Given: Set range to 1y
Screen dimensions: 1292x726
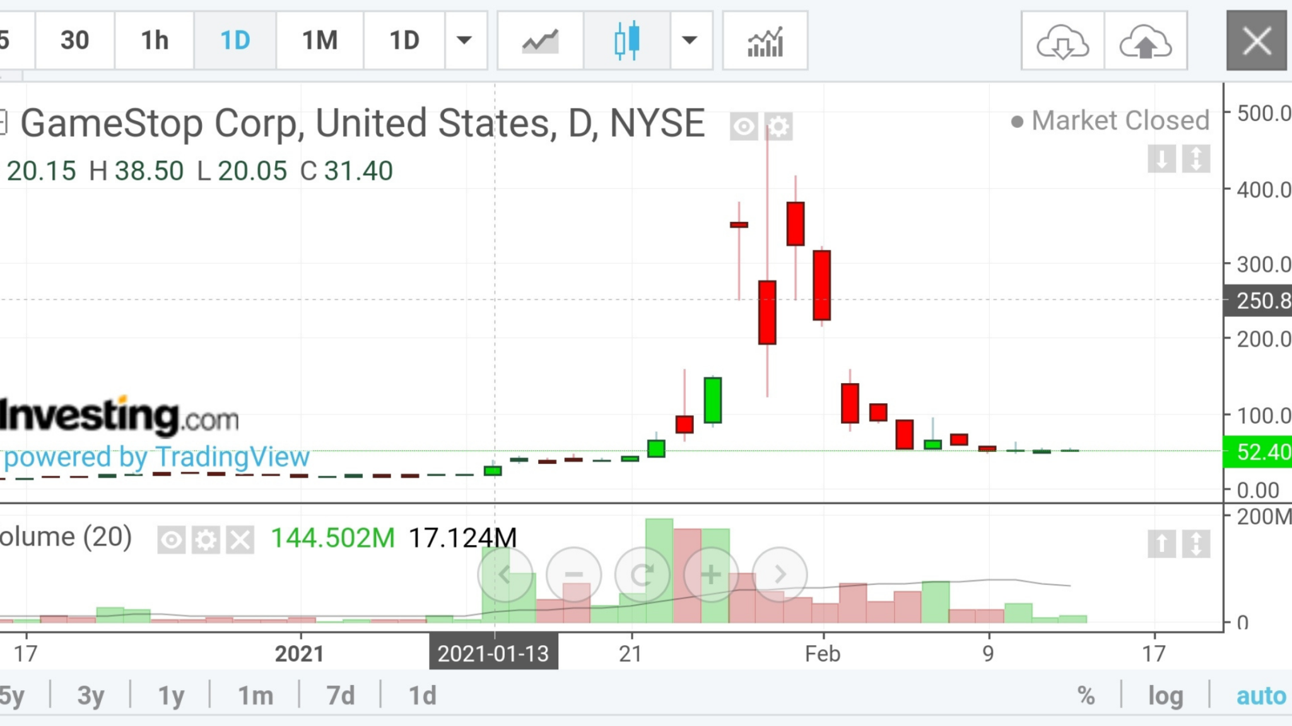Looking at the screenshot, I should pos(171,696).
